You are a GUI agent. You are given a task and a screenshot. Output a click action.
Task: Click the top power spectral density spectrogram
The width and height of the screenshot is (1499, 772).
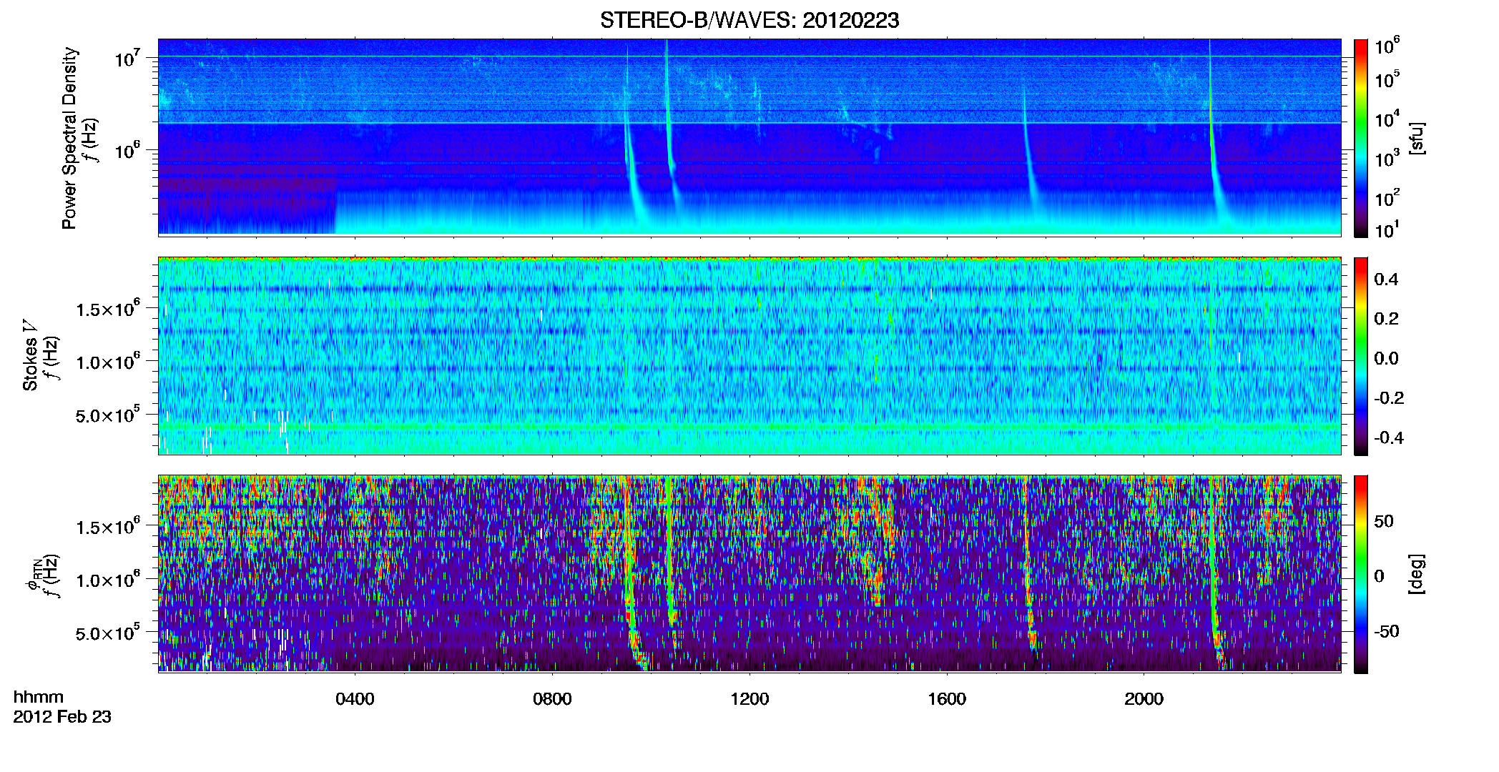[749, 137]
